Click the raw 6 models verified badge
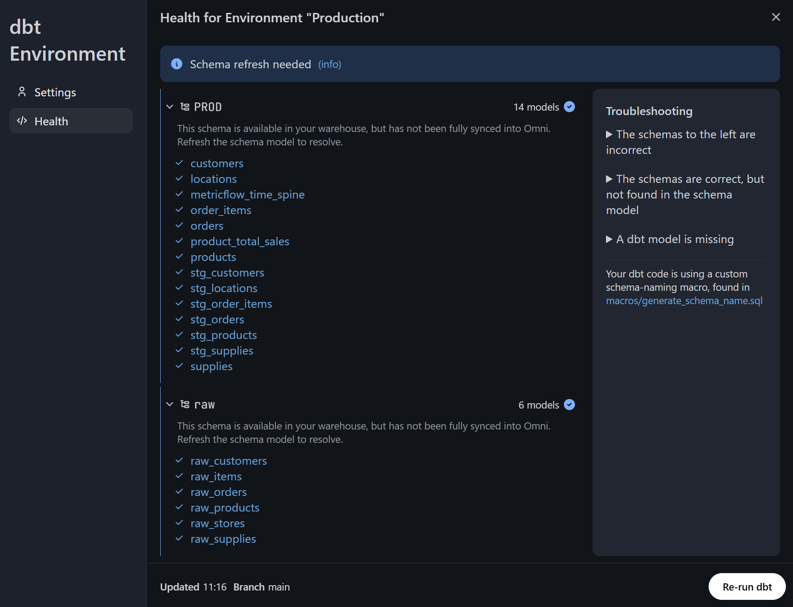Image resolution: width=793 pixels, height=607 pixels. [x=569, y=405]
